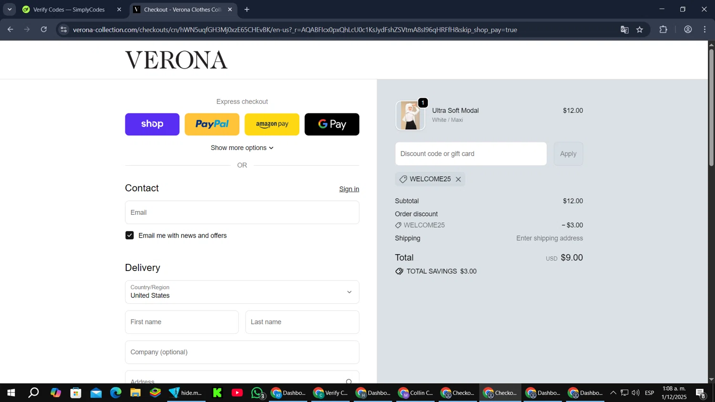Open the tab search dropdown arrow
This screenshot has width=715, height=402.
[x=10, y=10]
